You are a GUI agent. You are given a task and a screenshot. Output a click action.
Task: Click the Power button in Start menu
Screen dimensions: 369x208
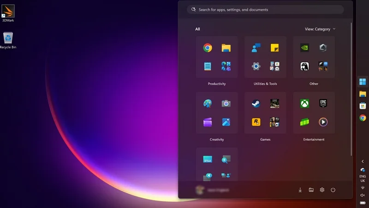(x=333, y=190)
